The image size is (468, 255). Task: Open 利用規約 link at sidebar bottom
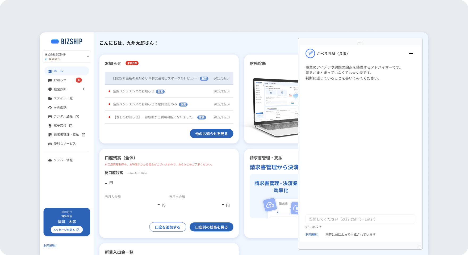(50, 246)
